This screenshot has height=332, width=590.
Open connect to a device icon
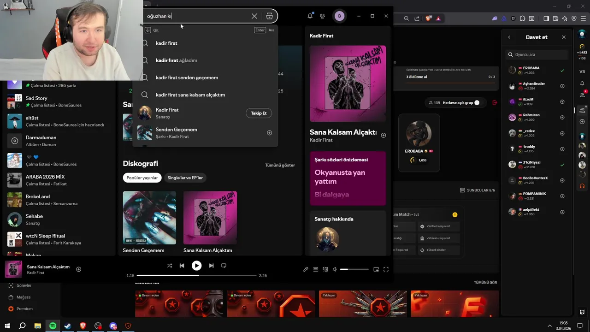coord(325,269)
